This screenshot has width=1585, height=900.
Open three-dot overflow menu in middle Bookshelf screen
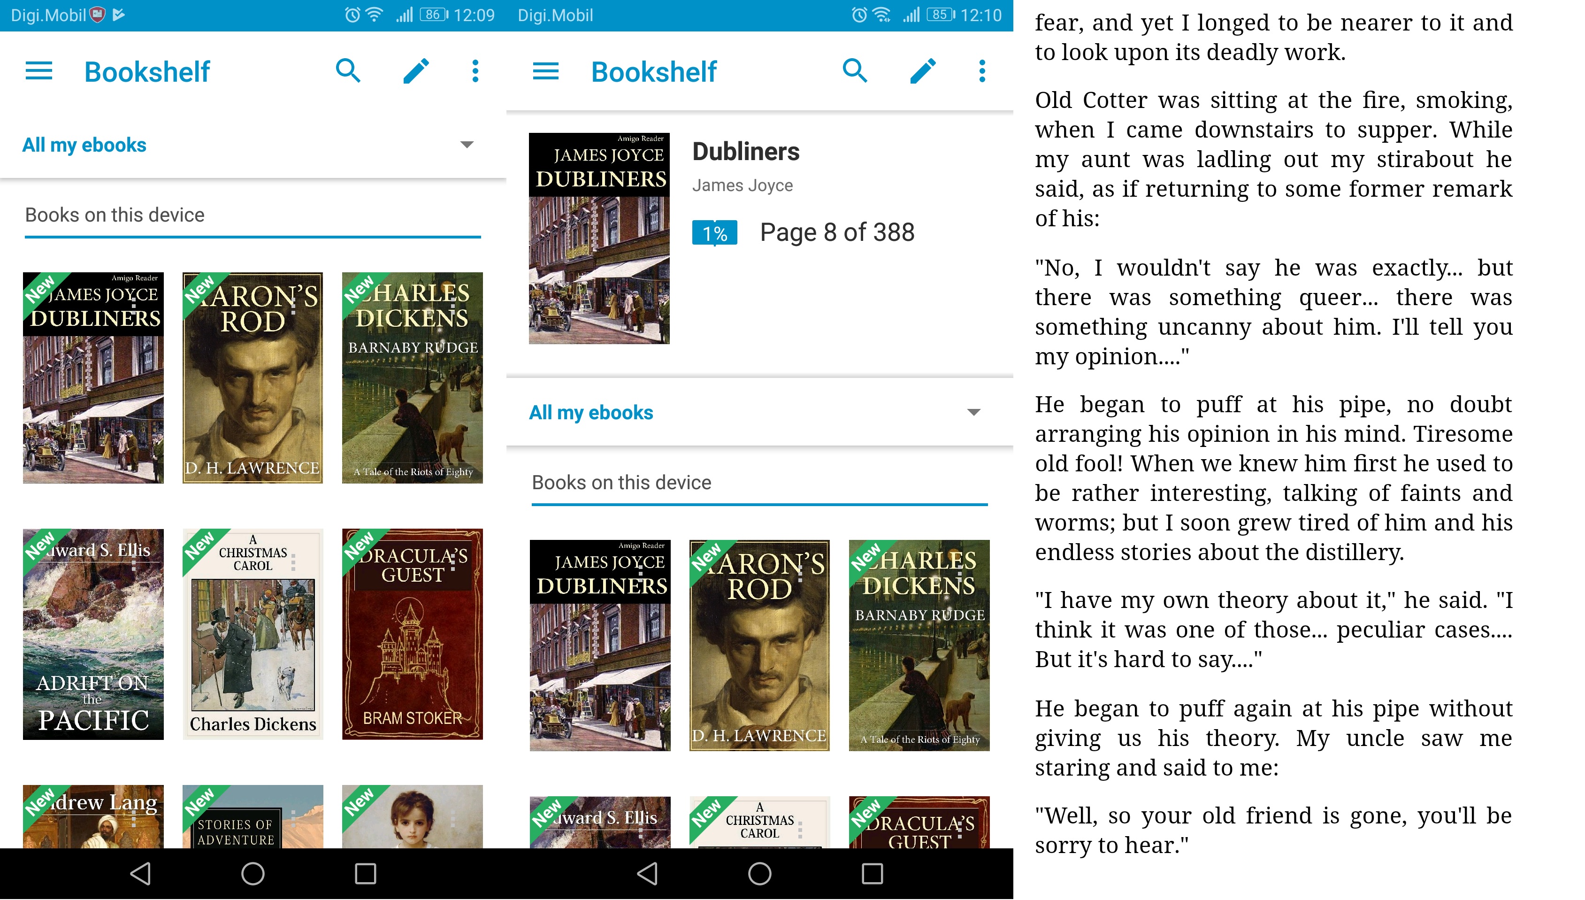click(982, 71)
